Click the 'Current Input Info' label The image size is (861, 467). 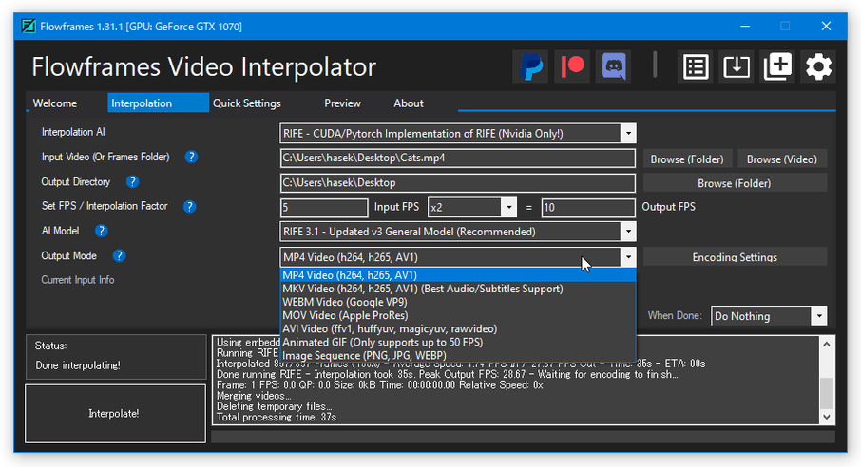pos(77,280)
